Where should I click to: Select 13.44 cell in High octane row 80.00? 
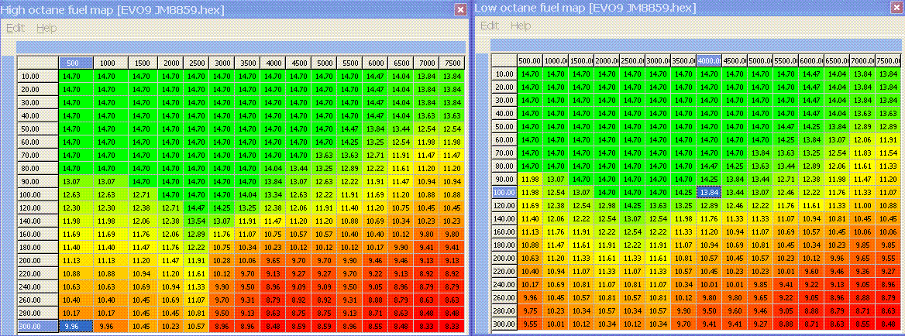tap(298, 168)
